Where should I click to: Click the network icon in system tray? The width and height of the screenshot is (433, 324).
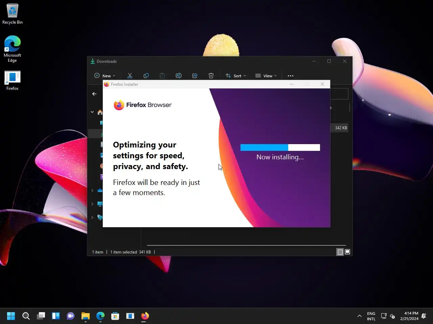384,316
